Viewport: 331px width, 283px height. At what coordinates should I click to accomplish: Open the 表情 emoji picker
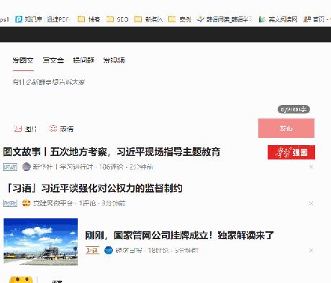tap(61, 129)
